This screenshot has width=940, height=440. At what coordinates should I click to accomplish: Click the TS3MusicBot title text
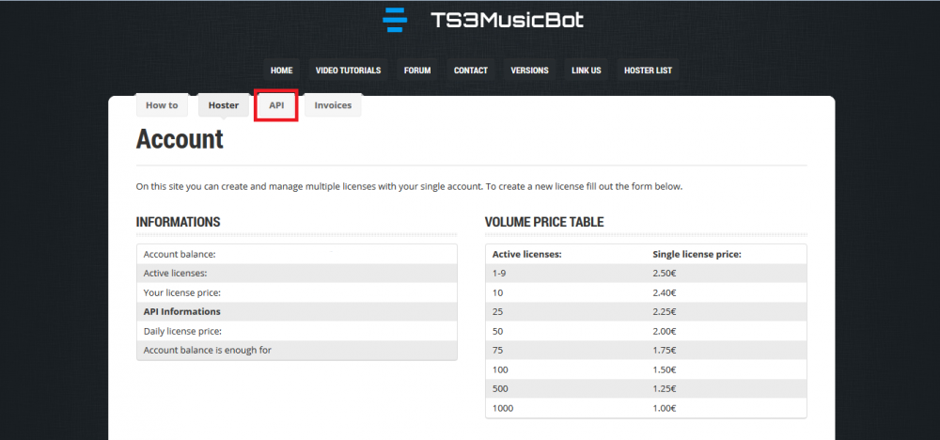point(507,20)
